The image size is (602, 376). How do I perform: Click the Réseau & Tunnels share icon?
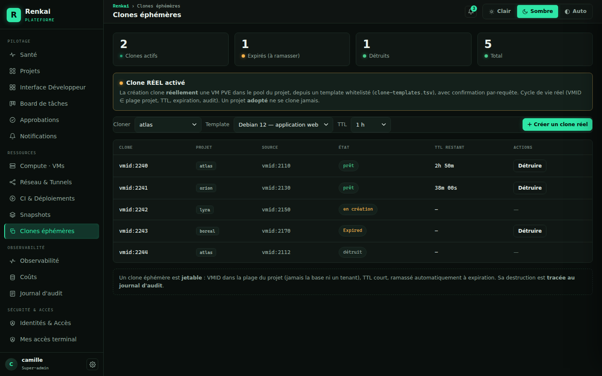pyautogui.click(x=13, y=182)
